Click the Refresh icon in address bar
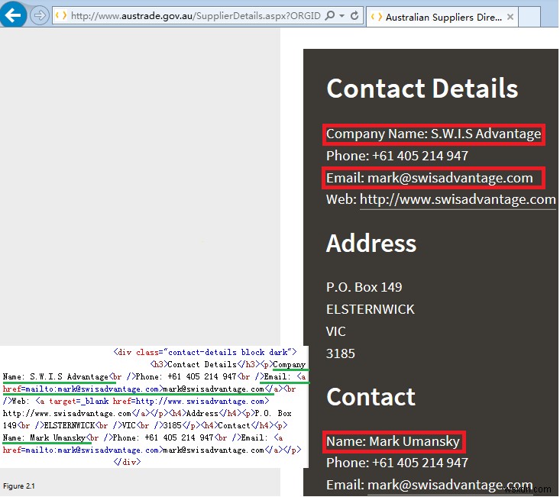This screenshot has height=497, width=560. point(354,16)
